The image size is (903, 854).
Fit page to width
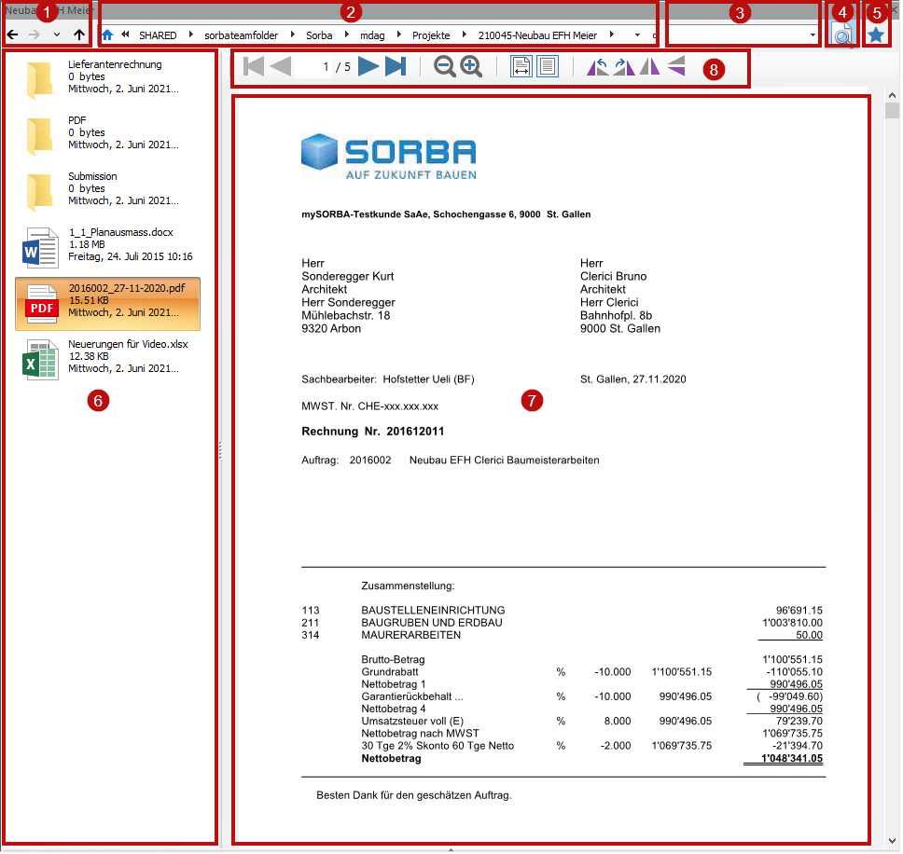[521, 67]
